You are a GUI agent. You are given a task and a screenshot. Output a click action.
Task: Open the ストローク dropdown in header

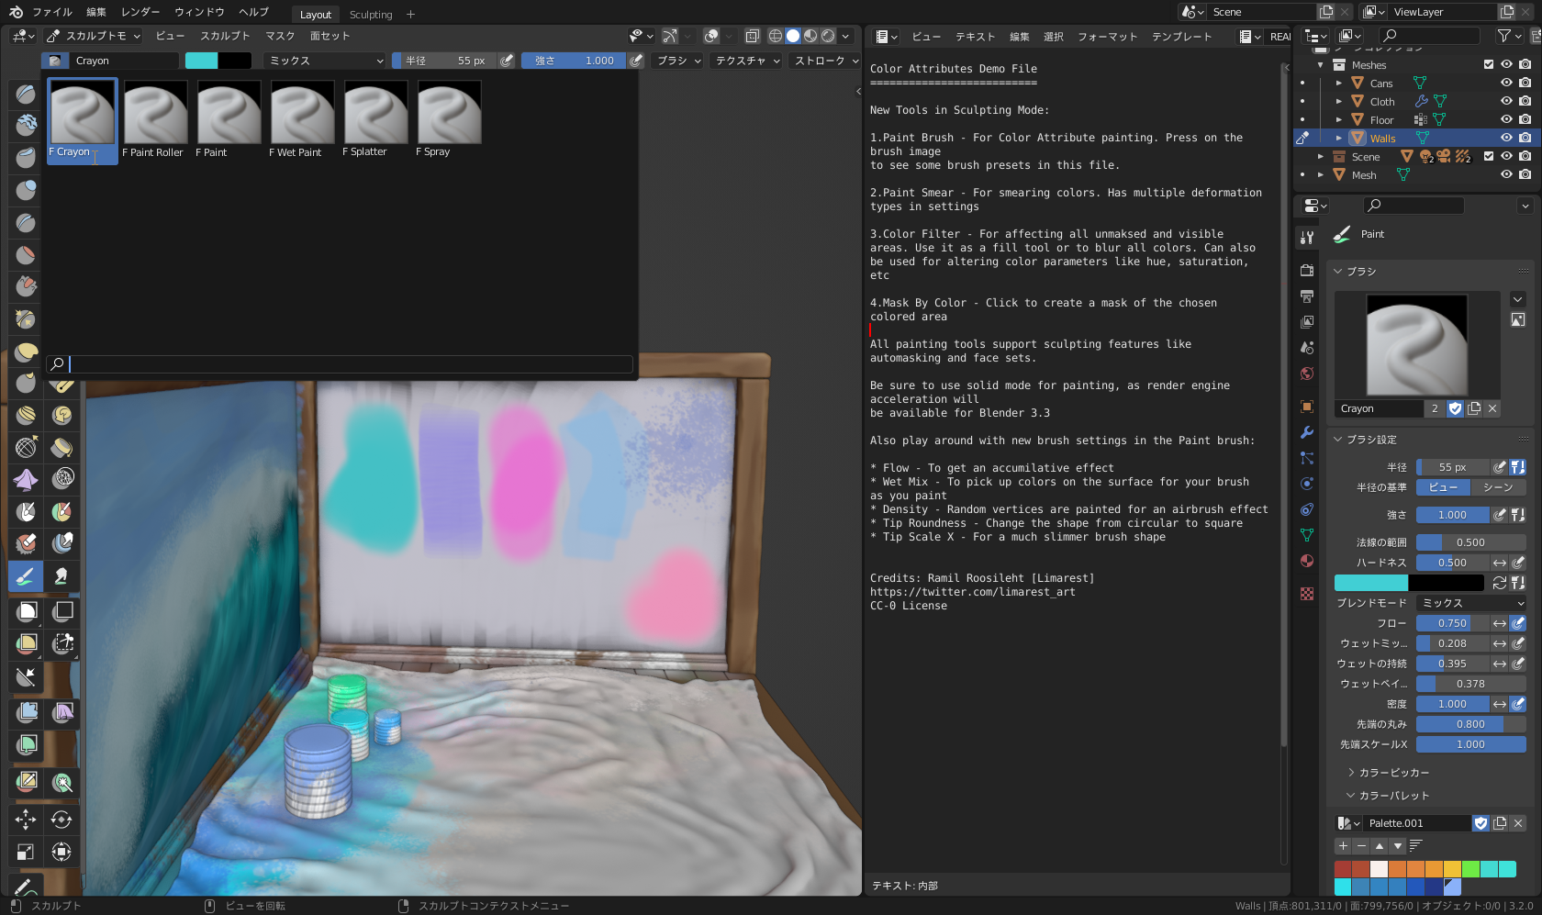(825, 61)
